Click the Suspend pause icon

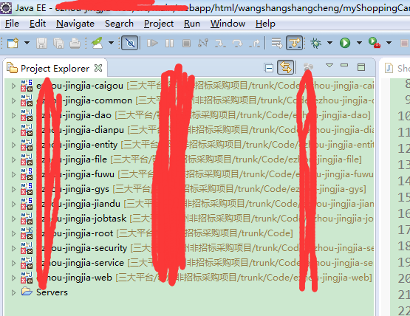tap(169, 43)
